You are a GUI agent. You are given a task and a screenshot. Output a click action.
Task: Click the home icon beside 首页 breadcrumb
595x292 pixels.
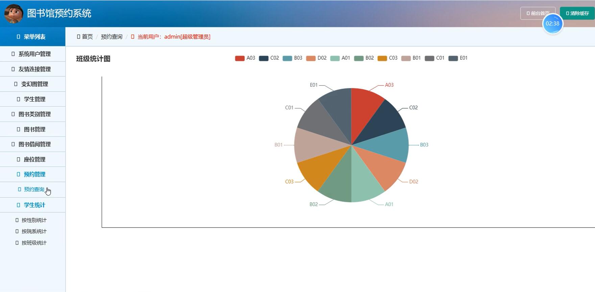click(78, 37)
